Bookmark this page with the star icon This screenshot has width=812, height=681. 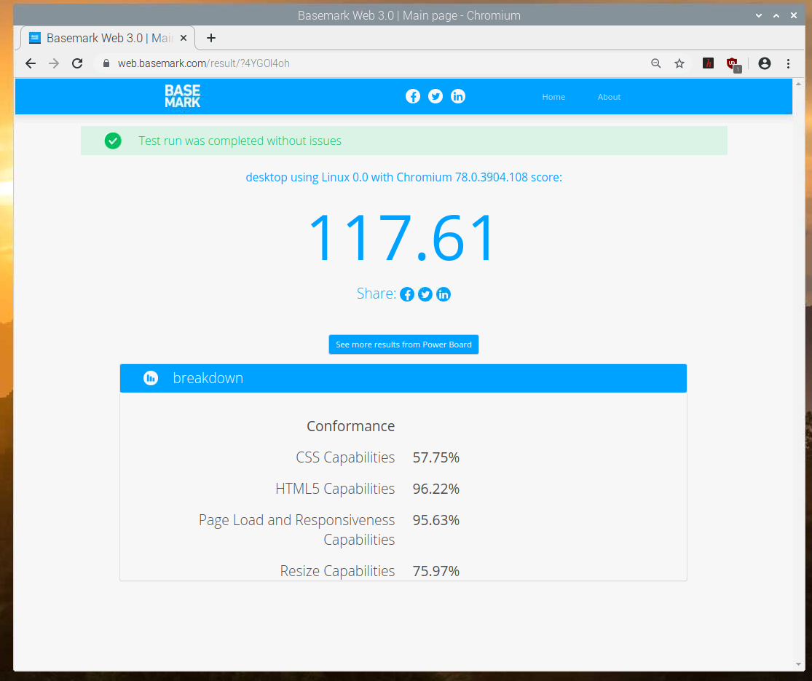click(x=679, y=63)
